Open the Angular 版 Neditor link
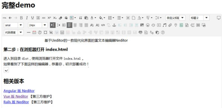The width and height of the screenshot is (222, 108). (19, 91)
